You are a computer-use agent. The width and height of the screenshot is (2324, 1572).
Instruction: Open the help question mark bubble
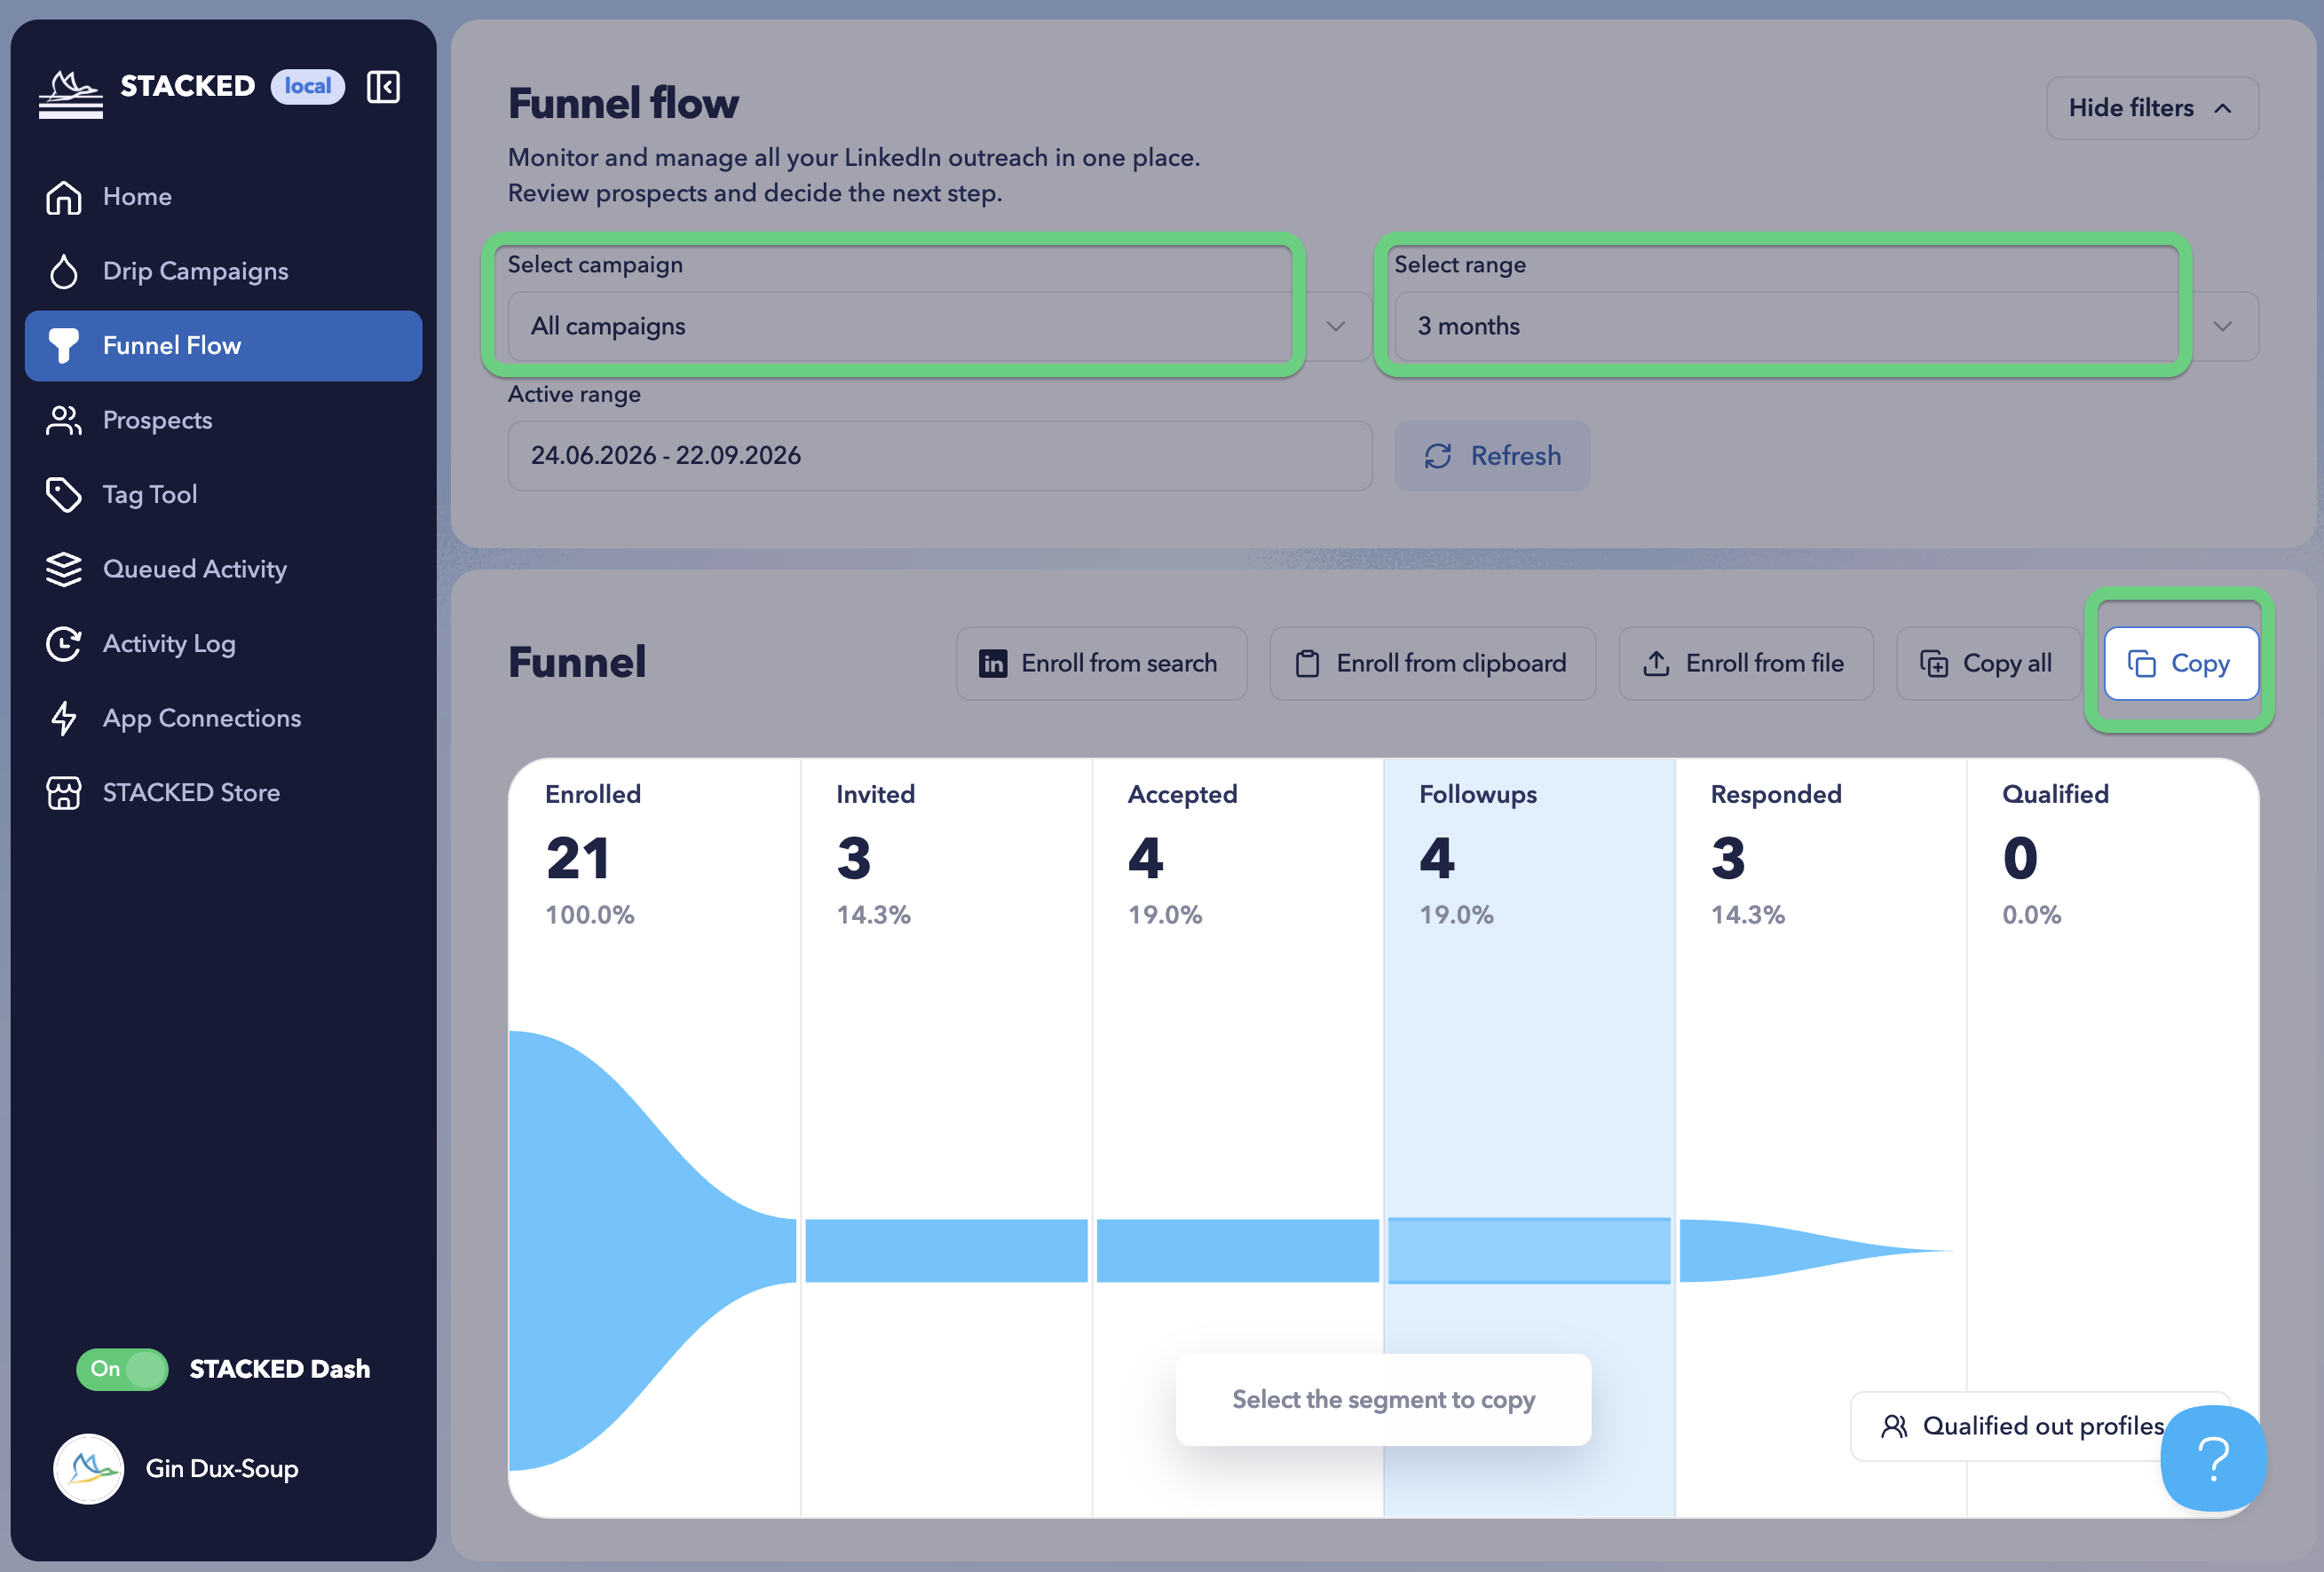click(x=2213, y=1458)
